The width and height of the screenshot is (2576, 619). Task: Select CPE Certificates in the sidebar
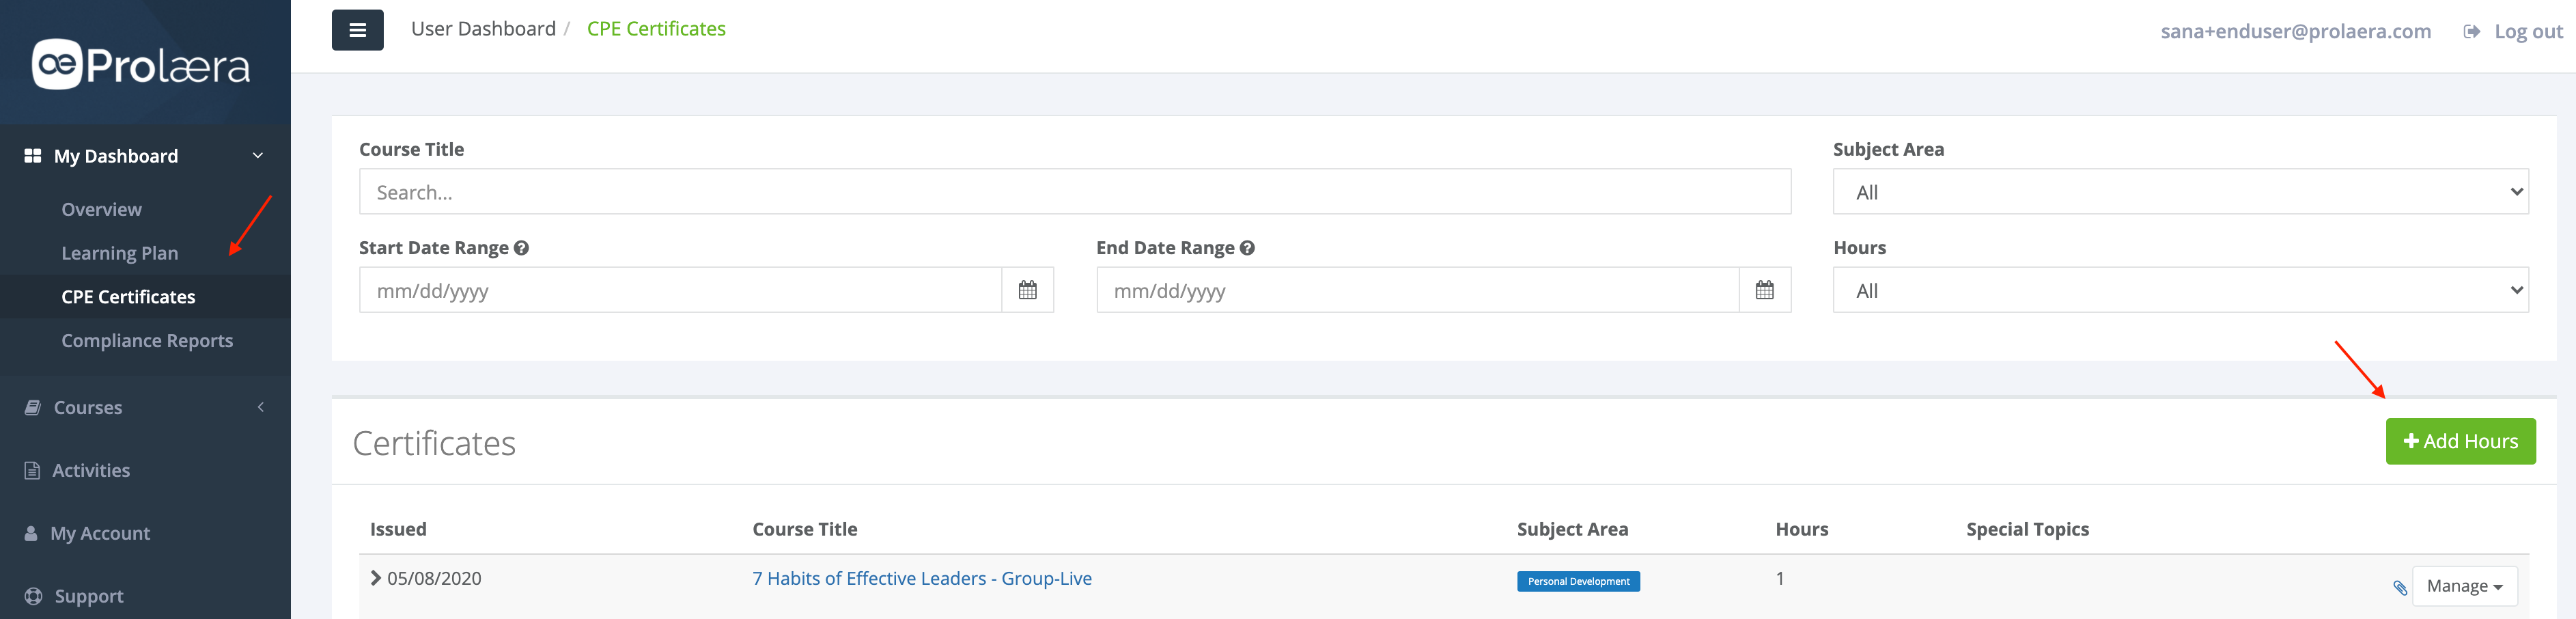[128, 297]
